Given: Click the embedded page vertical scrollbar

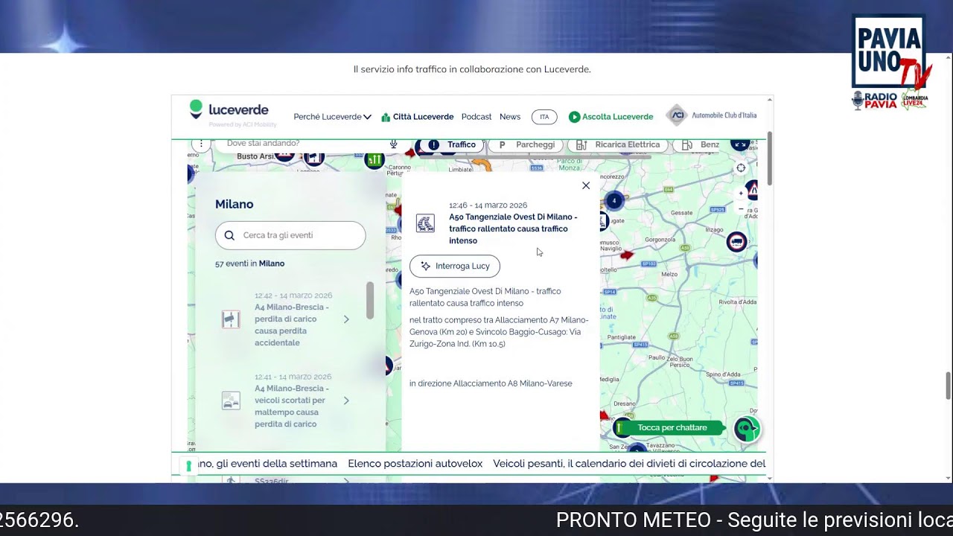Looking at the screenshot, I should tap(770, 159).
